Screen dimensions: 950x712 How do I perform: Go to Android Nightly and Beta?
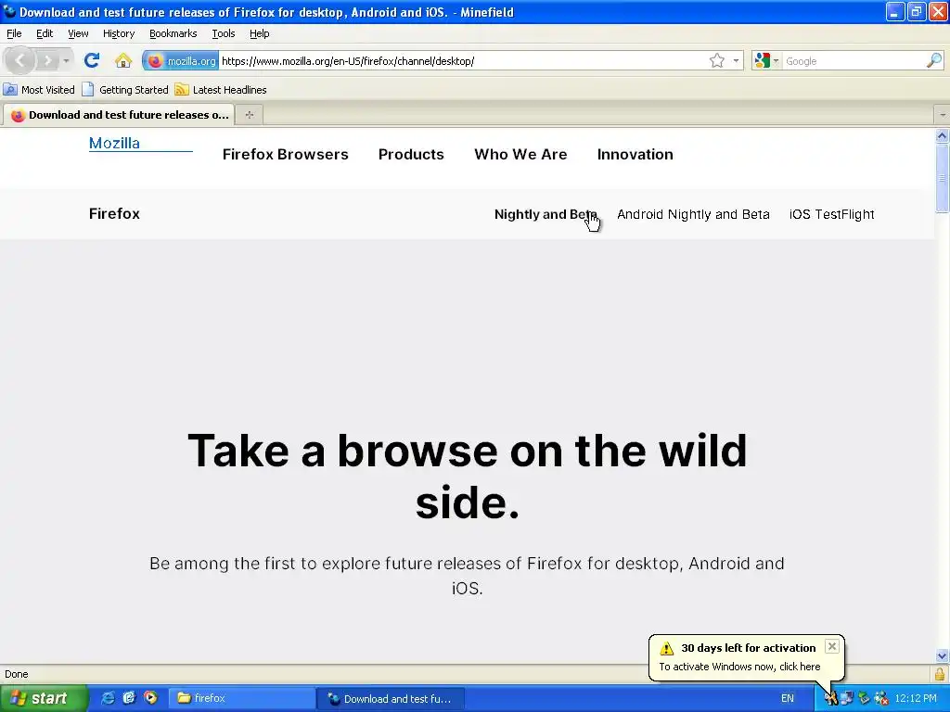pos(693,214)
